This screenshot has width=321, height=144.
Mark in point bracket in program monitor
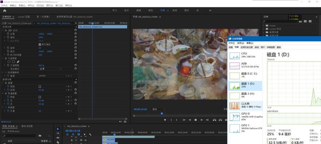coord(171,120)
